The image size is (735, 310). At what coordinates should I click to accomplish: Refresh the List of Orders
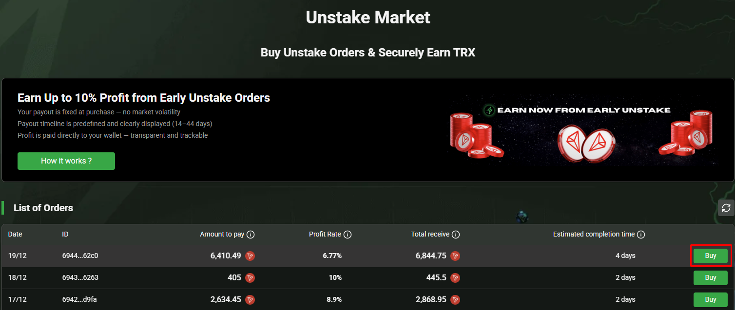pyautogui.click(x=726, y=208)
